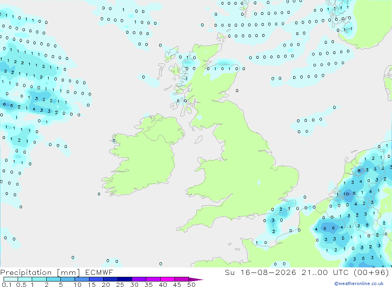
Task: Select the violet swatch between 30 and 35
Action: point(139,279)
